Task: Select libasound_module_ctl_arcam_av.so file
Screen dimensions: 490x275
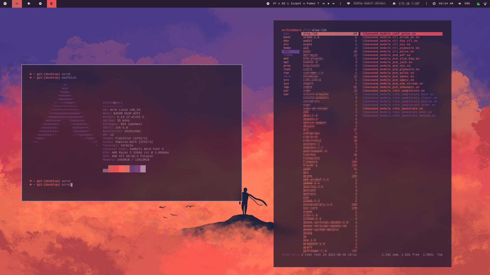Action: tap(391, 37)
